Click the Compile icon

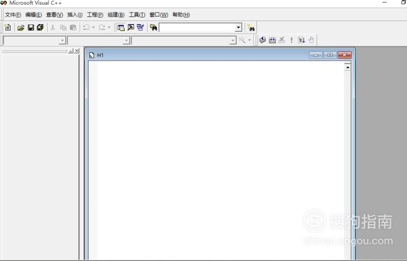point(262,40)
